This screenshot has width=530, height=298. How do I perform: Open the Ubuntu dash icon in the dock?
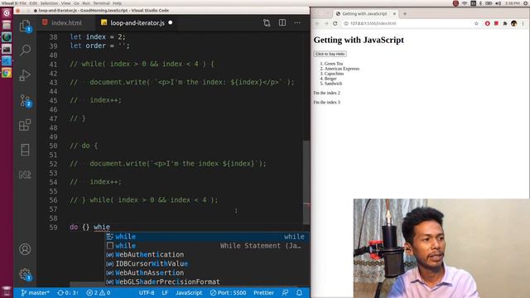coord(7,13)
